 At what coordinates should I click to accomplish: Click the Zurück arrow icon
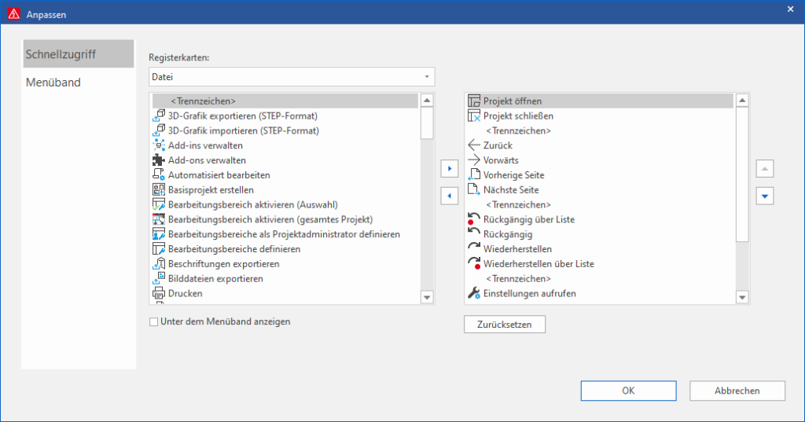tap(473, 145)
